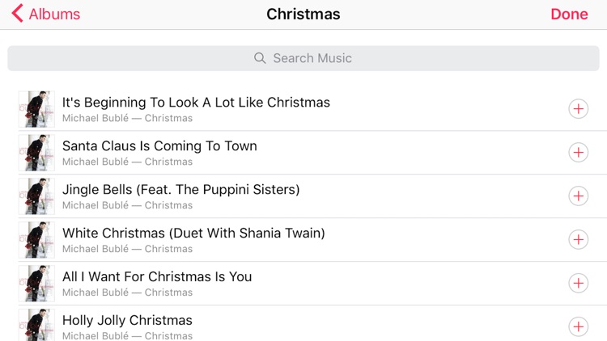Focus the Search Music field
Viewport: 607px width, 341px height.
[303, 58]
